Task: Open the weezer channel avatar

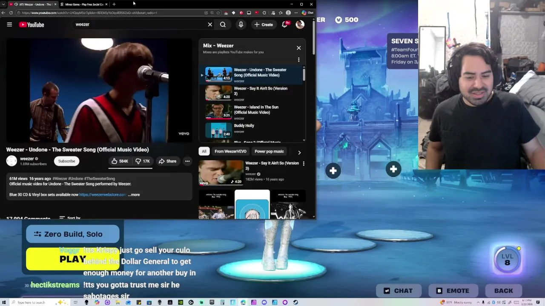Action: tap(12, 161)
